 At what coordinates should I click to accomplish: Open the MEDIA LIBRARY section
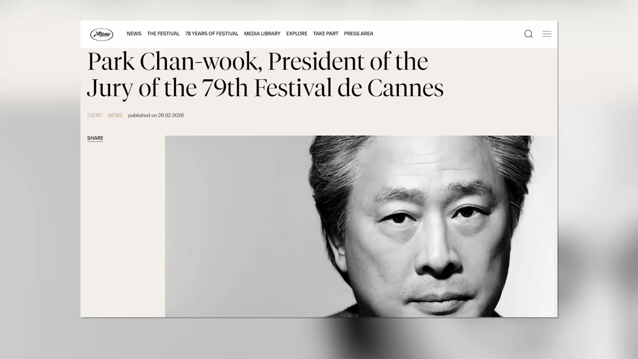pos(262,34)
